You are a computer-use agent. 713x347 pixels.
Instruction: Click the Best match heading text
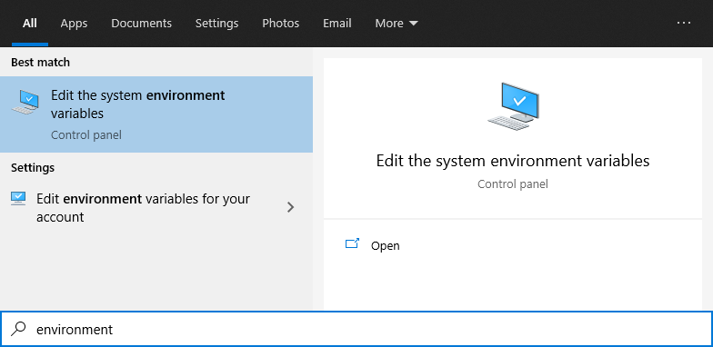click(x=40, y=62)
